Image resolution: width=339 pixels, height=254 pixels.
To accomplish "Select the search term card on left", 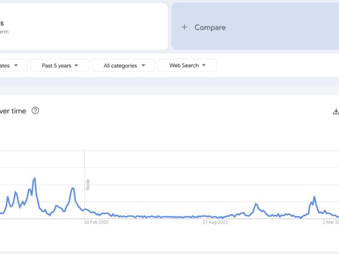I will 84,27.
